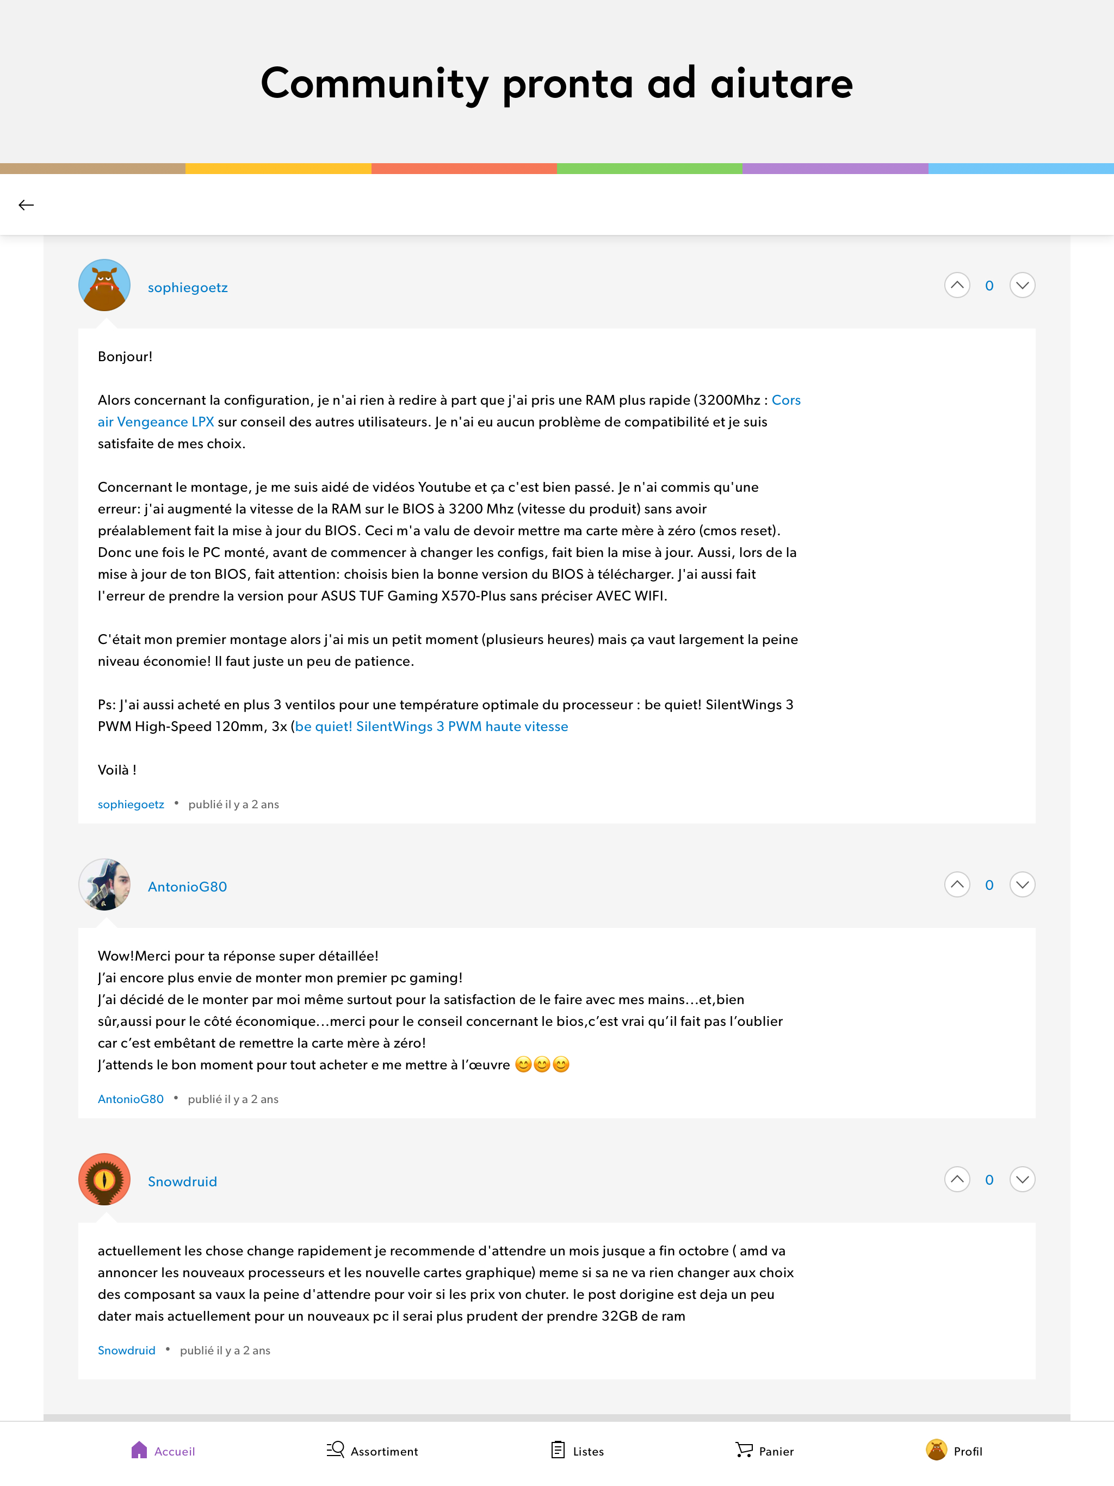Downvote Snowdruid's reply
1114x1486 pixels.
[1022, 1180]
